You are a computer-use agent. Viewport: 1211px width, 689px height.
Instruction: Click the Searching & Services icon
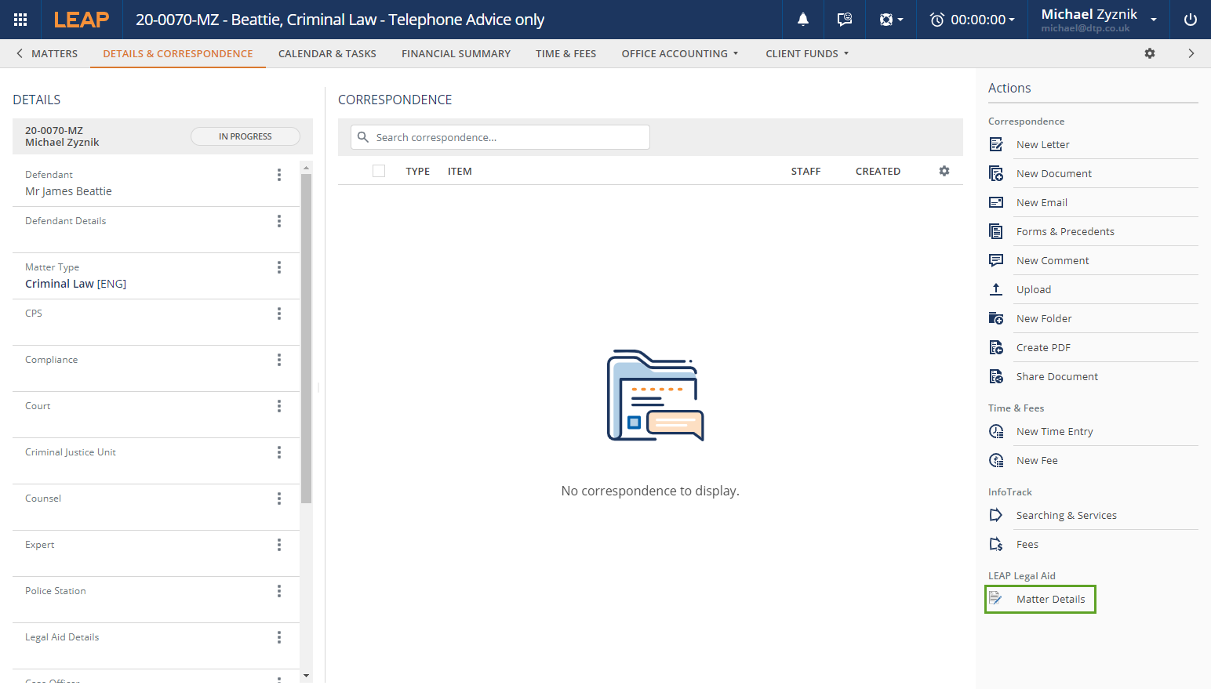click(996, 515)
